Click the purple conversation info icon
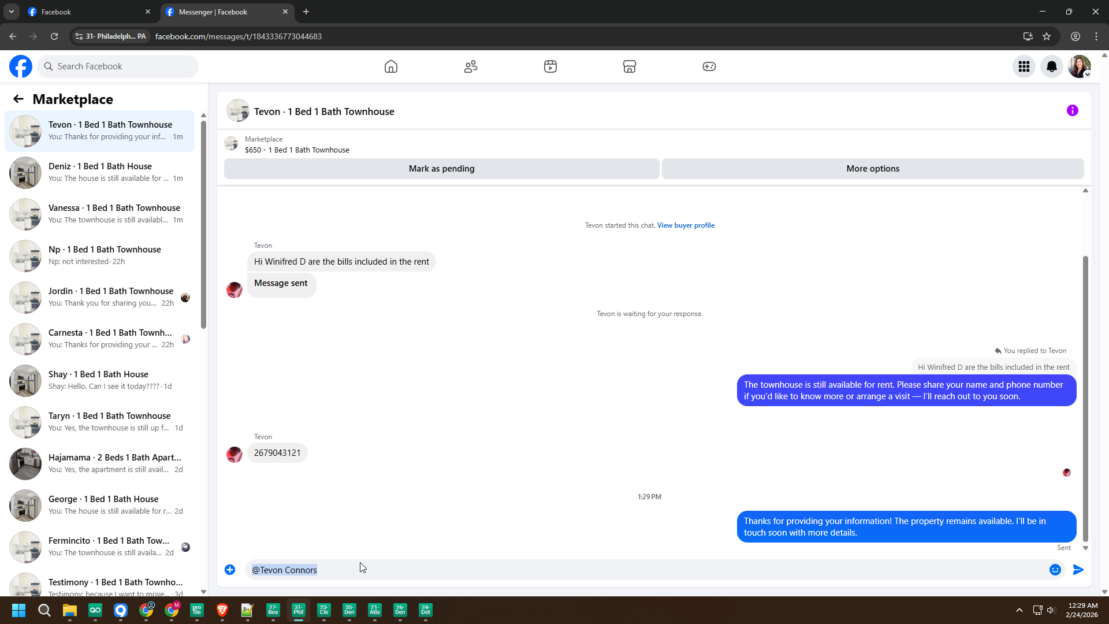 point(1073,110)
